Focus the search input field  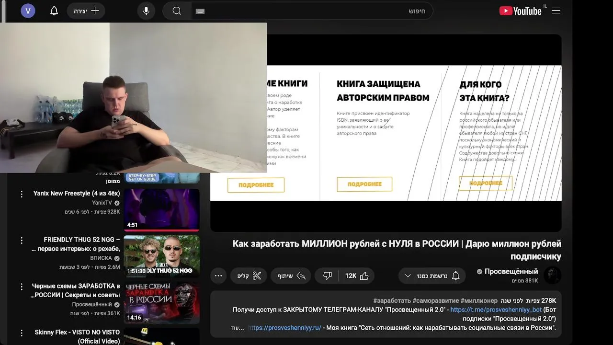[312, 11]
